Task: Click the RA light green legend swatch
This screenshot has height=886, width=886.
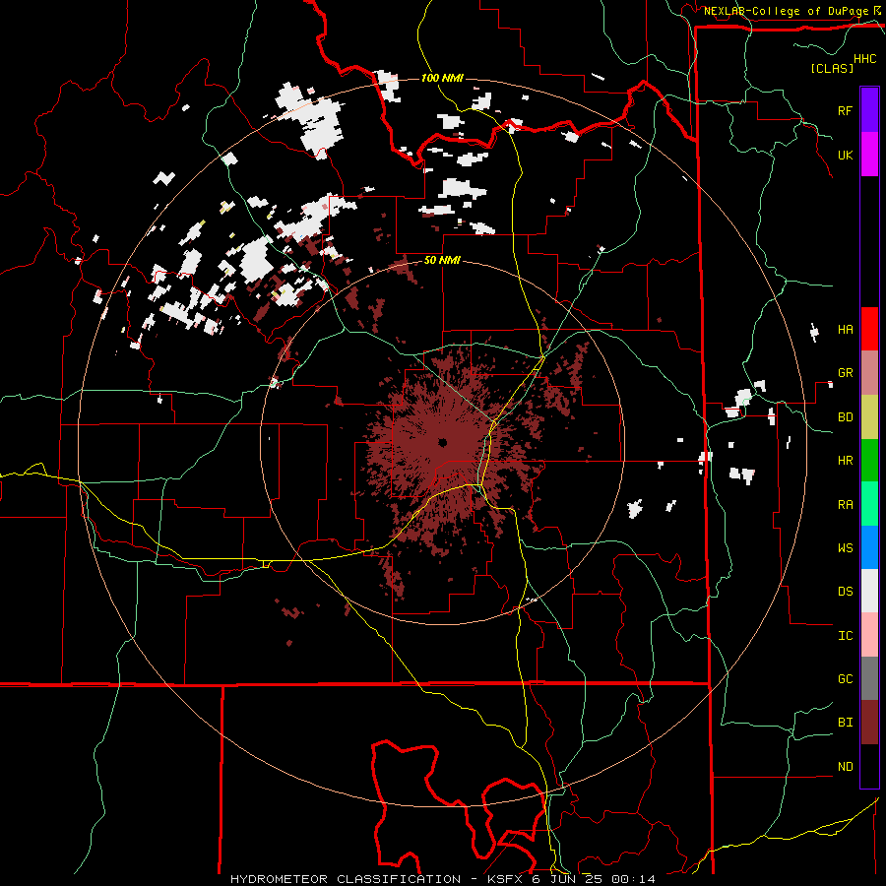Action: [869, 504]
